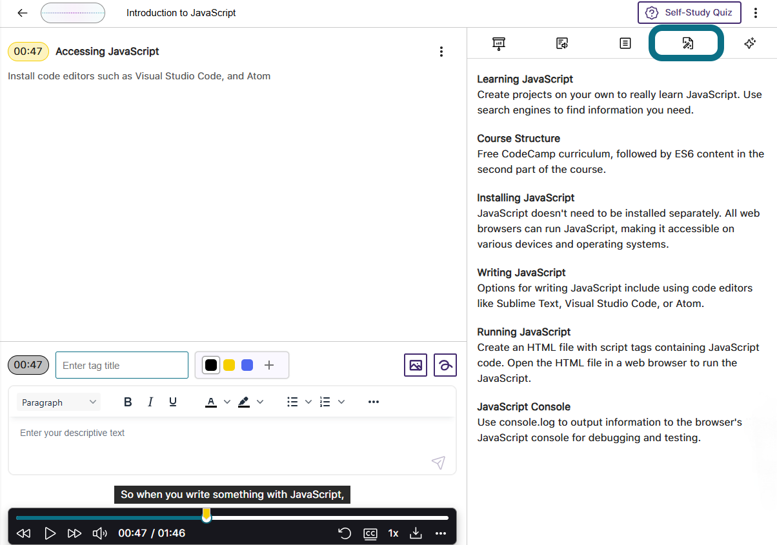Open the Paragraph style dropdown

pos(59,402)
